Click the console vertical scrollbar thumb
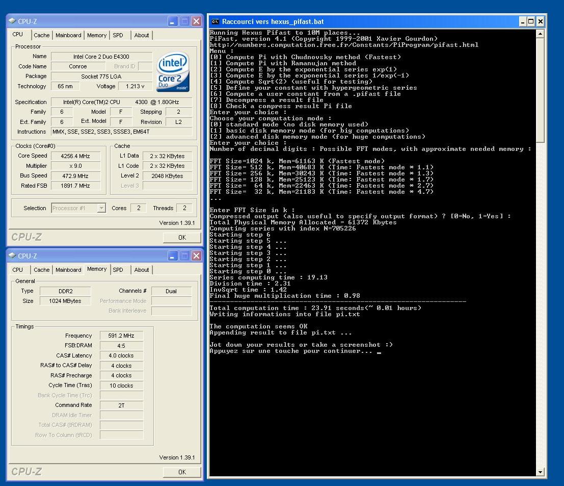Screen dimensions: 564x486 point(540,90)
